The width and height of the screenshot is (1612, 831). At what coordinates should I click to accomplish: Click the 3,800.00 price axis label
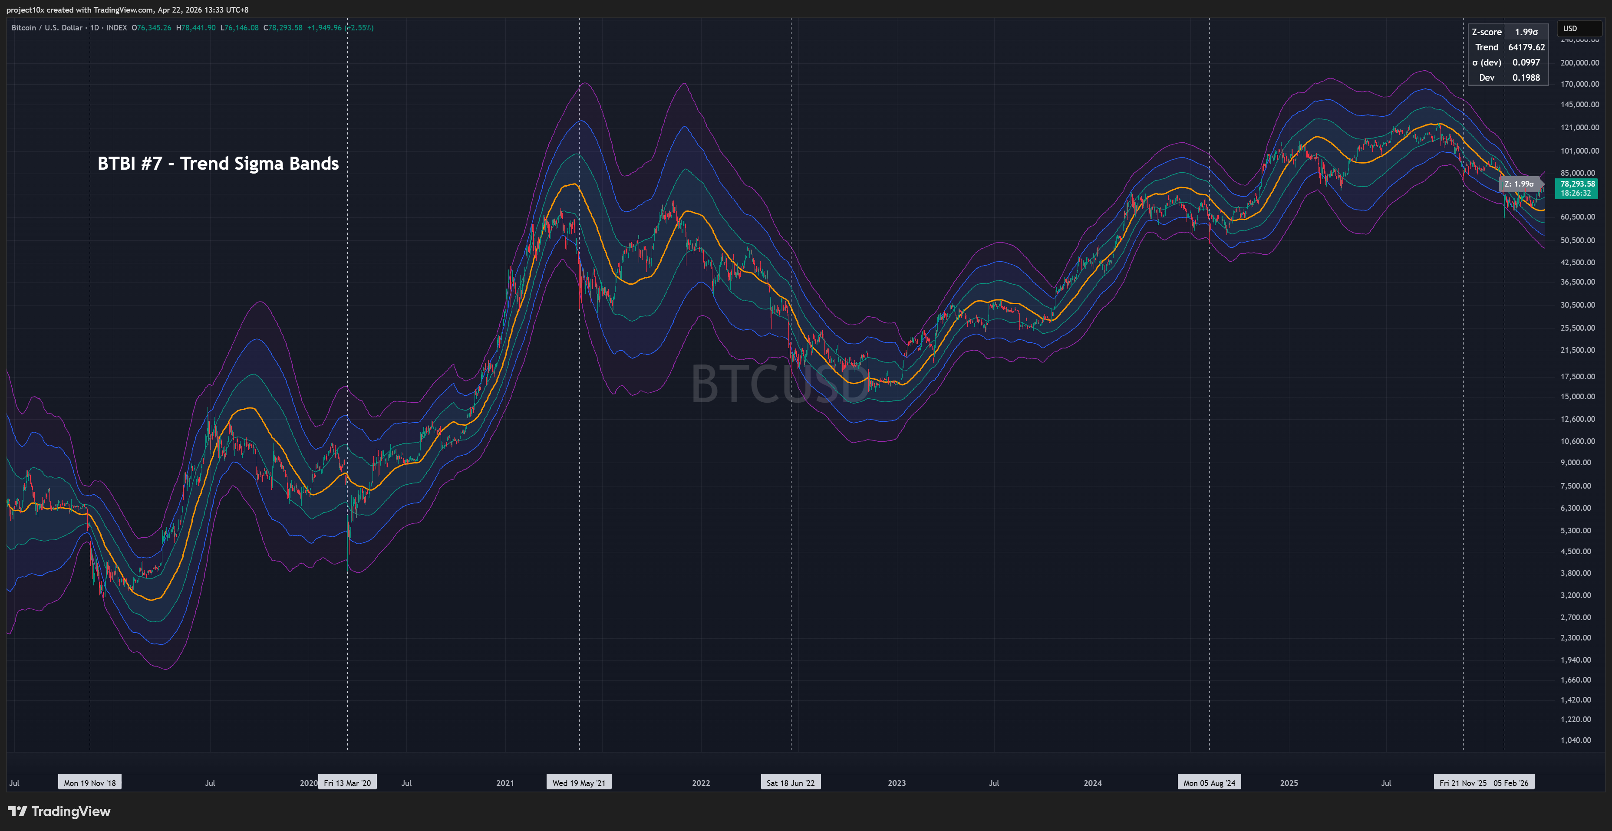tap(1576, 573)
